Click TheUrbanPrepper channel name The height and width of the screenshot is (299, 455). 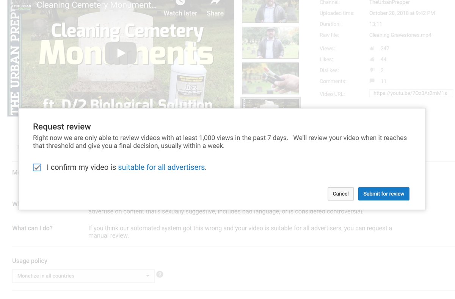389,2
